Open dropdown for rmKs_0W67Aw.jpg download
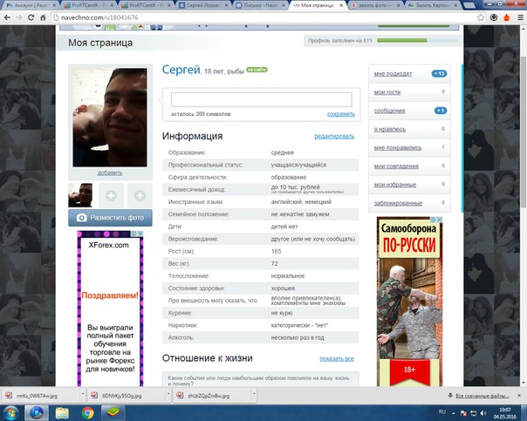Screen dimensions: 527x421 (82, 395)
